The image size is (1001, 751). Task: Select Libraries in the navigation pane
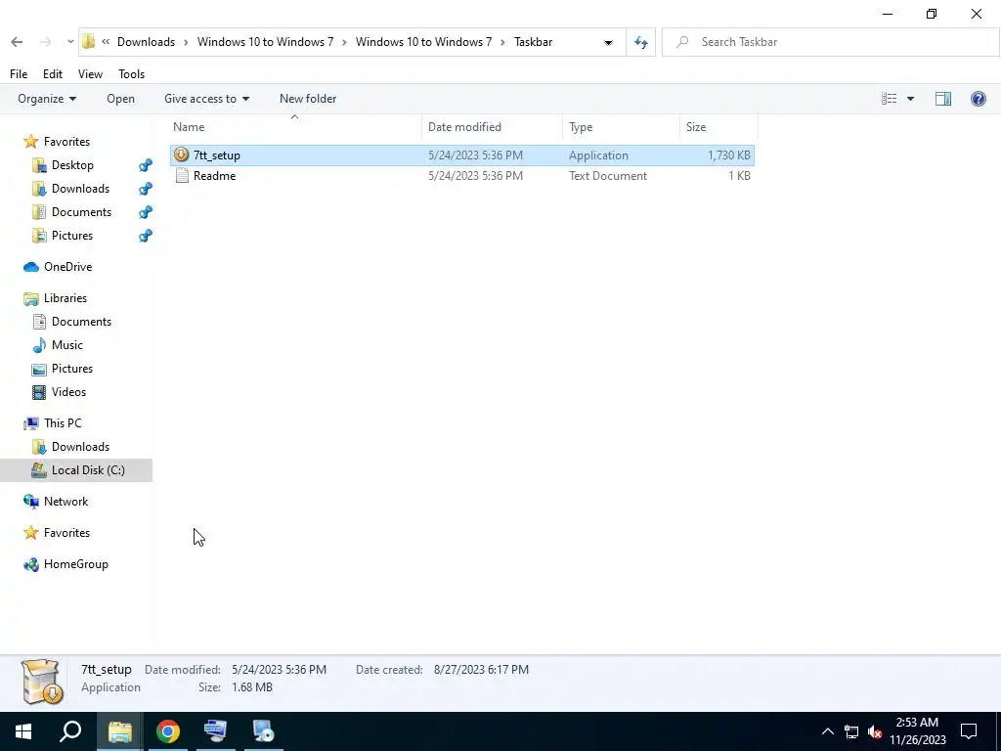(65, 298)
